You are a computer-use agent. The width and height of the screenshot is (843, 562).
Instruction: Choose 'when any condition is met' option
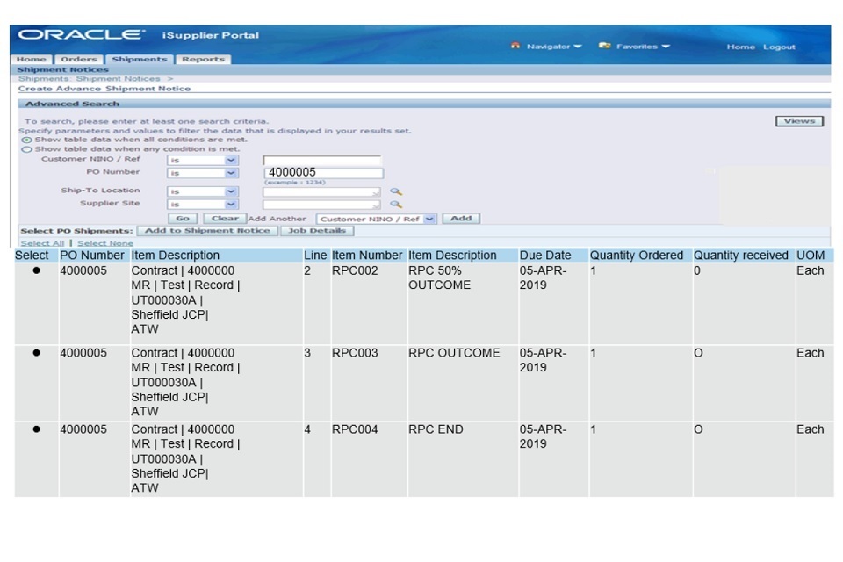[26, 149]
